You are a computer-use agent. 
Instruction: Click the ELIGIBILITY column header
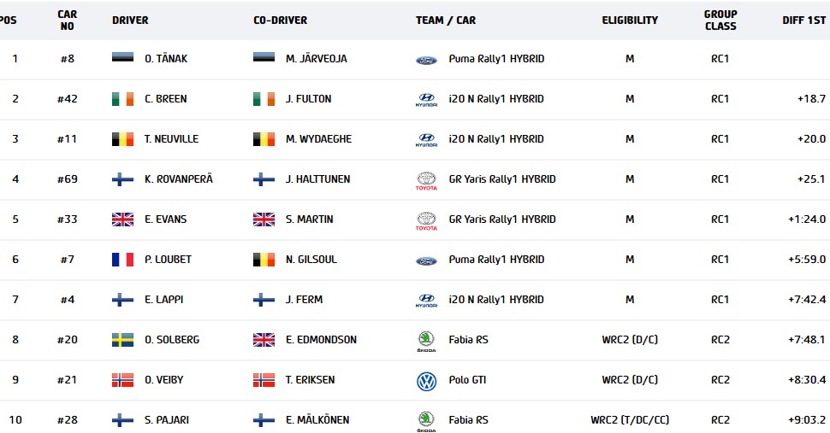coord(630,20)
